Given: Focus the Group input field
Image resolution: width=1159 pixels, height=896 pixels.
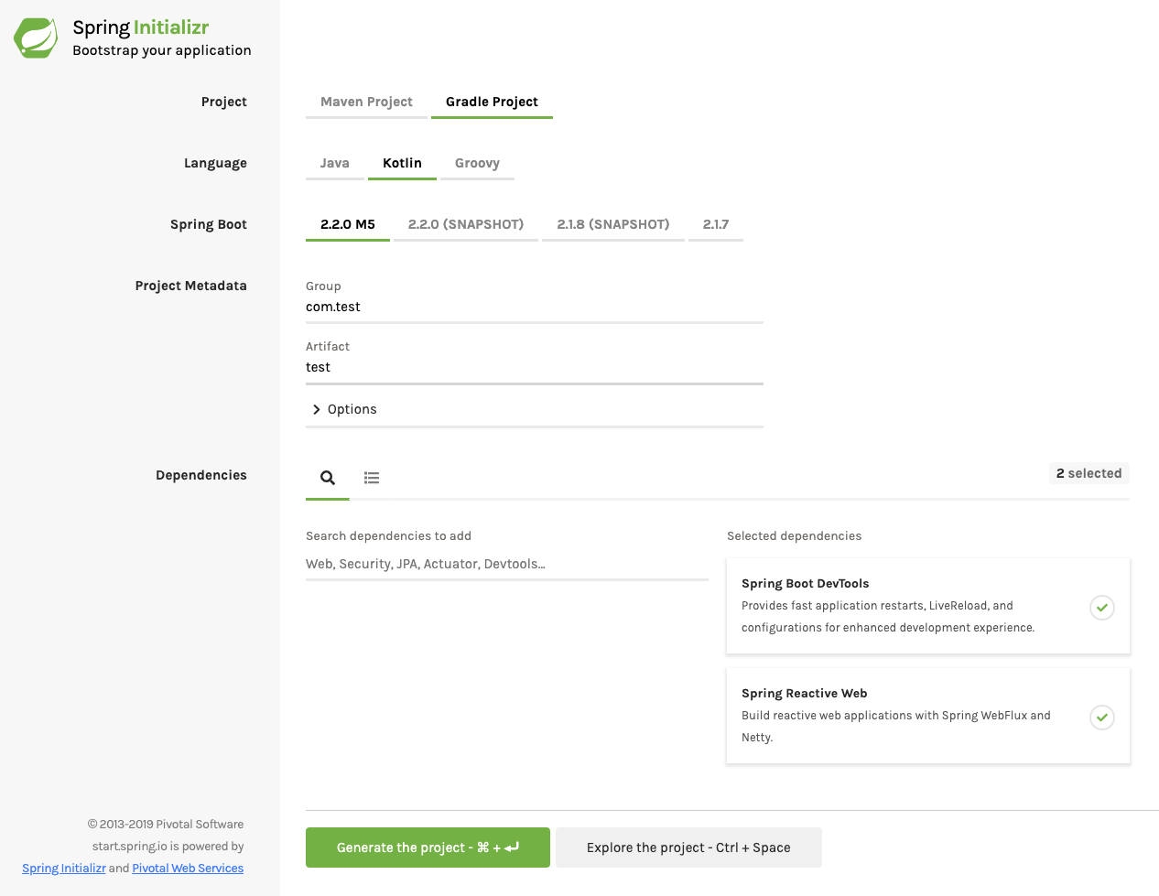Looking at the screenshot, I should (x=535, y=308).
